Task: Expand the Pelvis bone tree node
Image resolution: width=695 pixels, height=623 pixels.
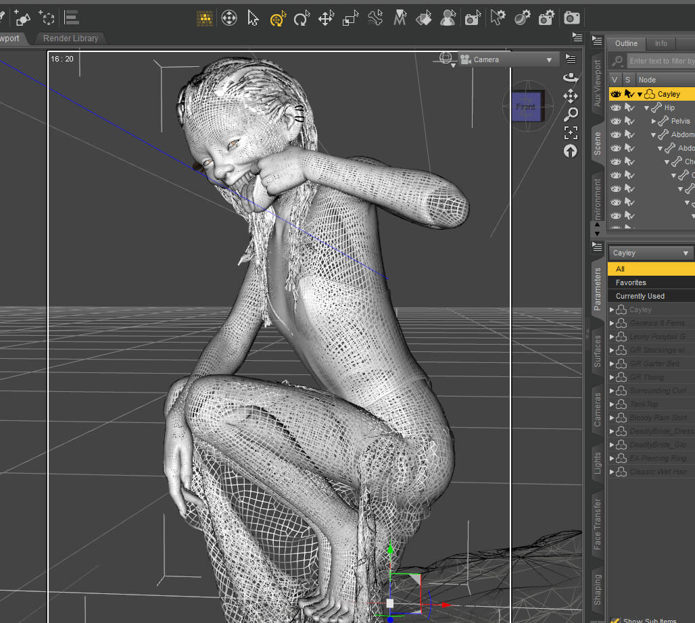Action: (x=653, y=121)
